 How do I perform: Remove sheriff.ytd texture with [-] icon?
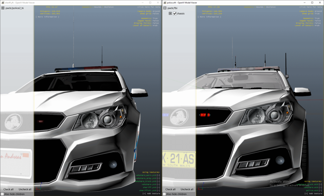[x=159, y=187]
